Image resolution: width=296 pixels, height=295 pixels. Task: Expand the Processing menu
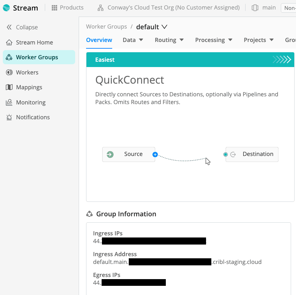(x=213, y=40)
